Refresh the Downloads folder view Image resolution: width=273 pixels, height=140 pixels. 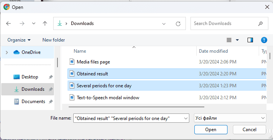coord(178,23)
